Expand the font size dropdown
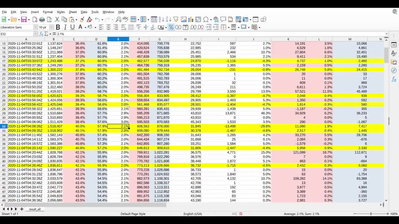399x224 pixels. coord(52,27)
